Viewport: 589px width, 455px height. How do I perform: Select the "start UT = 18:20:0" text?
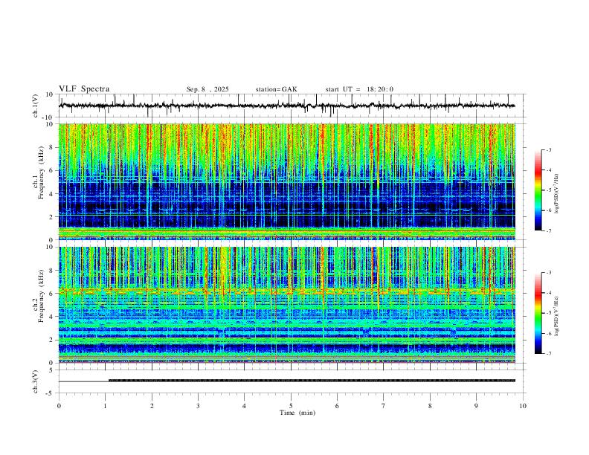coord(359,89)
